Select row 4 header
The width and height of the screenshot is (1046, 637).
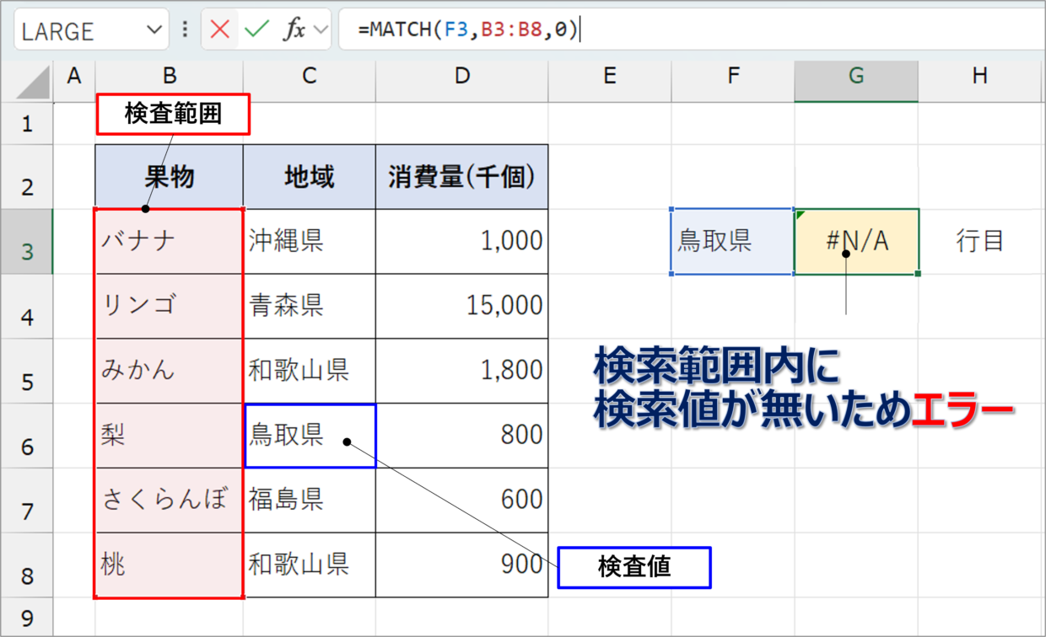(27, 307)
